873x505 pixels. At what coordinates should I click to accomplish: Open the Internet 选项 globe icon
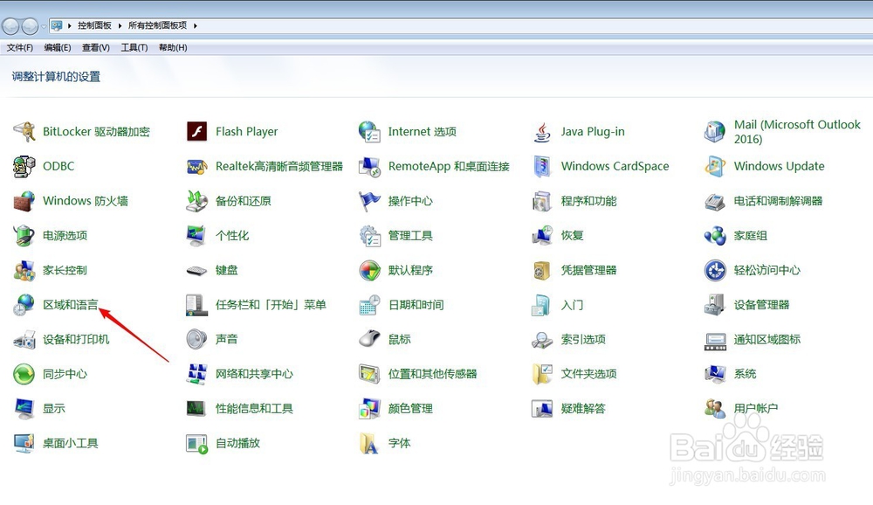pos(369,132)
